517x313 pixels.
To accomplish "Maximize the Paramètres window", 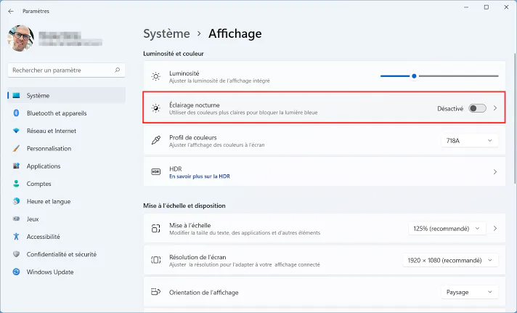I will pyautogui.click(x=487, y=7).
